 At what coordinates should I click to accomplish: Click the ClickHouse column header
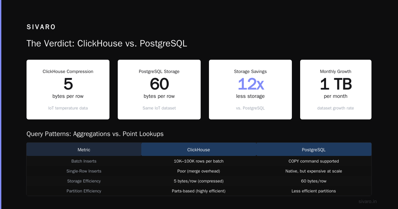coord(199,150)
